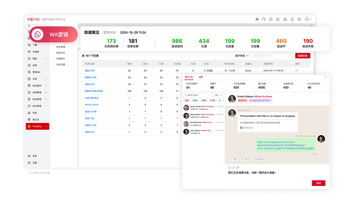Expand the 财务管理 sidebar menu
The image size is (355, 205).
click(38, 99)
